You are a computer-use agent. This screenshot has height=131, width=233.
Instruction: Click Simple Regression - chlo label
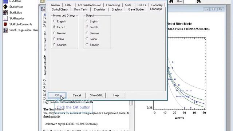pos(24,30)
